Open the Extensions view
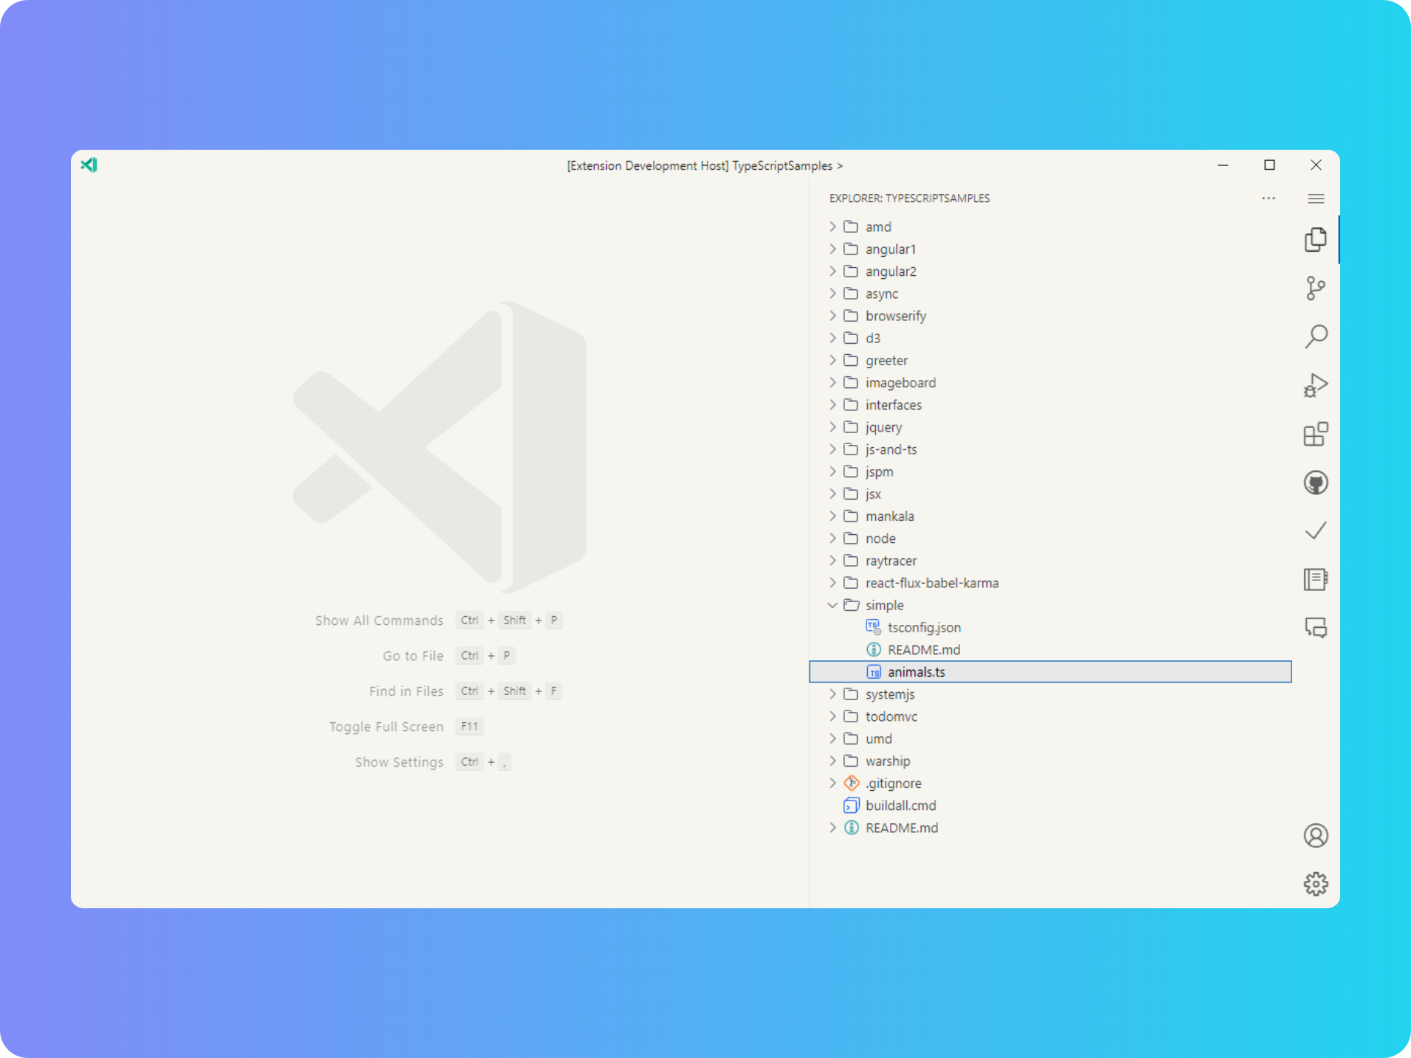The image size is (1411, 1058). coord(1316,434)
